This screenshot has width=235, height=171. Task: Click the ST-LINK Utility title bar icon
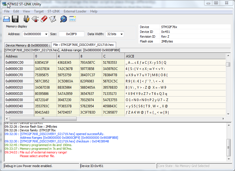(4, 4)
